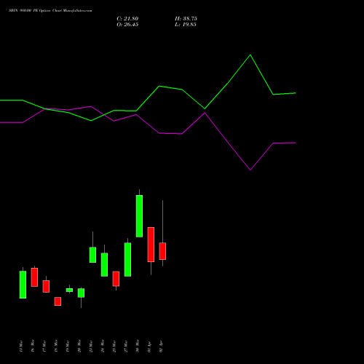
Task: Click the green candle for 23 Mar
Action: coord(92,255)
